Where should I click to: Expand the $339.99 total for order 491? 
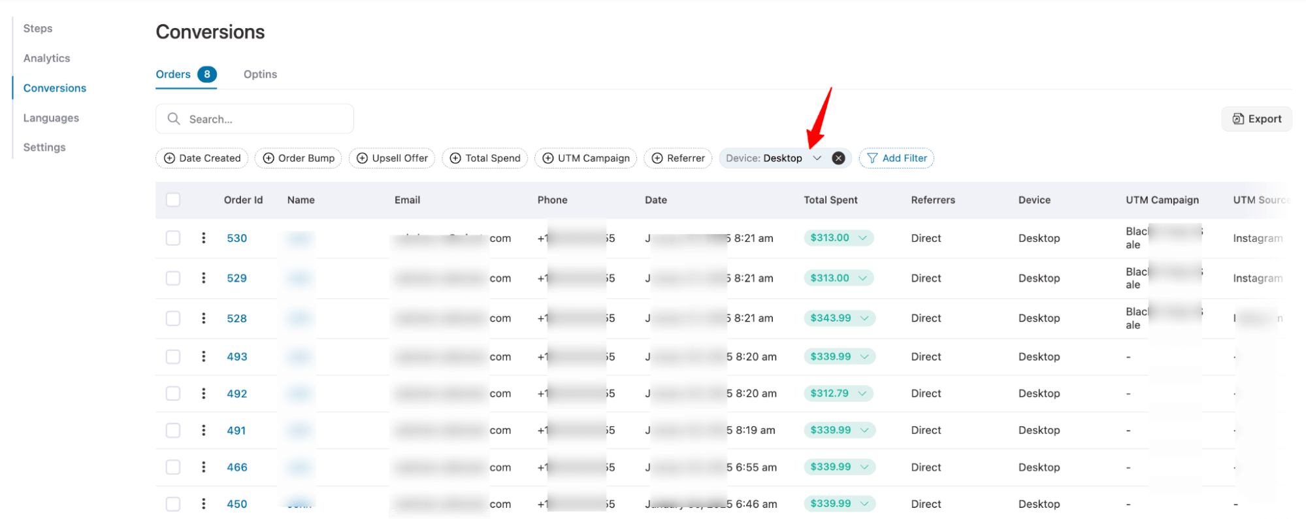click(x=839, y=430)
